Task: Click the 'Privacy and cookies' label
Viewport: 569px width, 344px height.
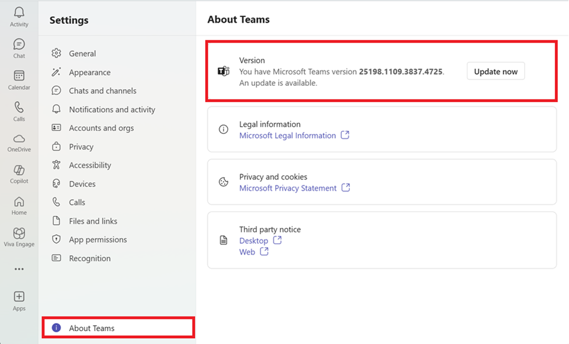Action: pyautogui.click(x=273, y=177)
